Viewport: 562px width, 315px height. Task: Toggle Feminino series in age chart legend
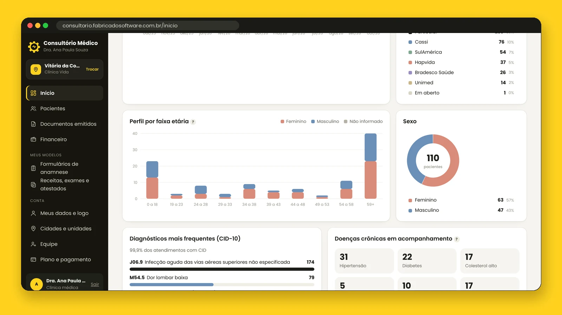tap(293, 122)
